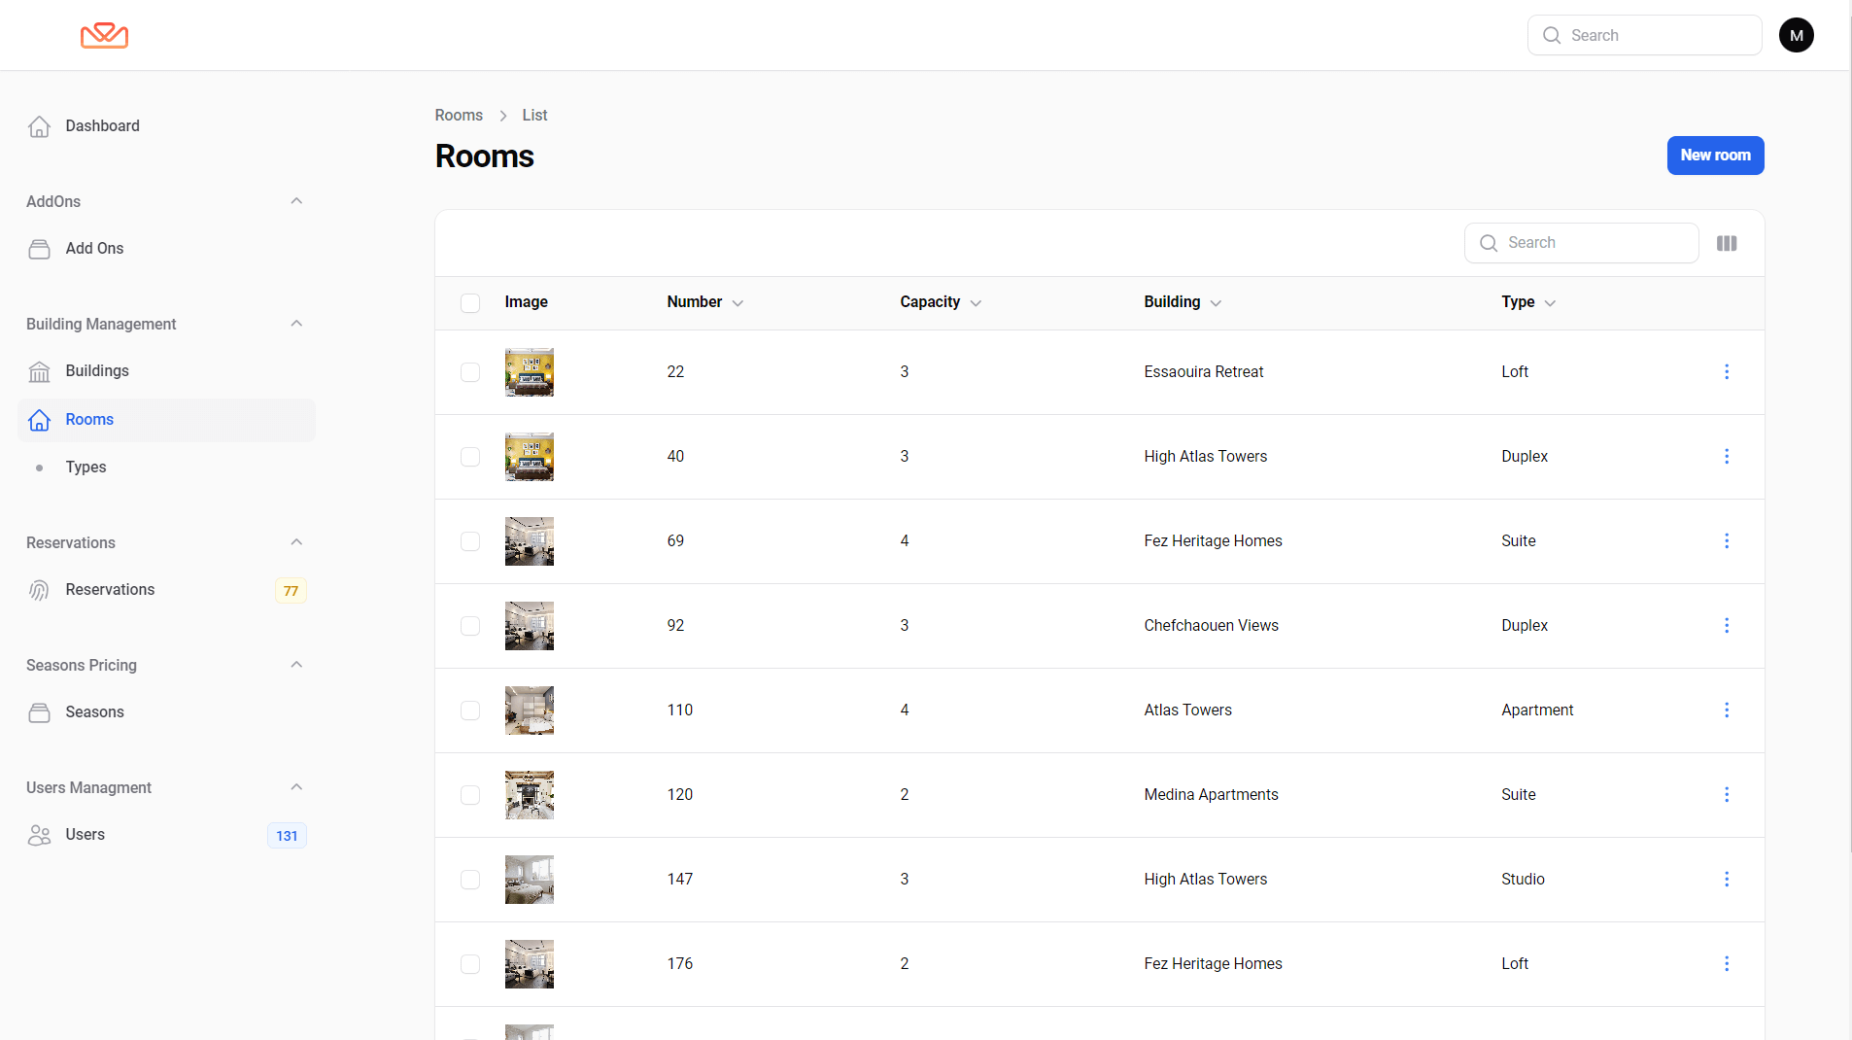Open the user avatar M menu
Image resolution: width=1852 pixels, height=1040 pixels.
1796,36
